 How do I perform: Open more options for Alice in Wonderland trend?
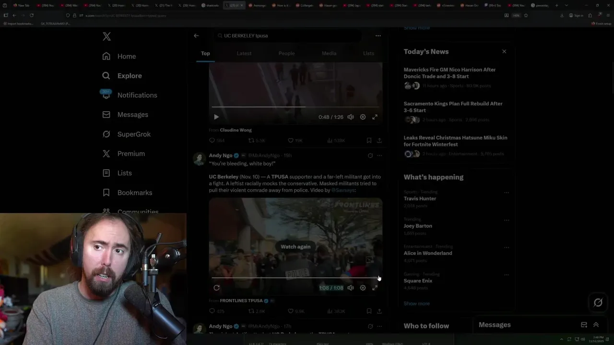click(506, 247)
